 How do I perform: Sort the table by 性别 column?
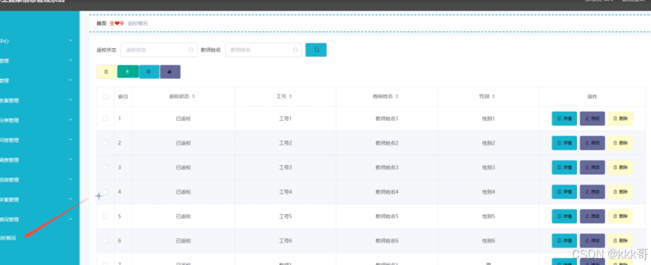tap(493, 96)
